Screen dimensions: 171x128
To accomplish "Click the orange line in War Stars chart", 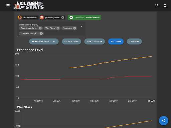I will click(x=128, y=124).
